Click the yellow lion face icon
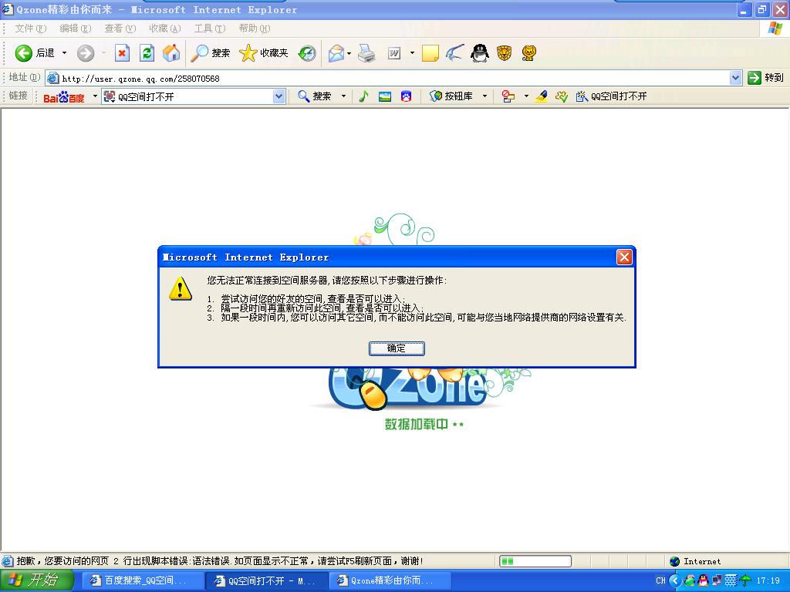 click(528, 53)
